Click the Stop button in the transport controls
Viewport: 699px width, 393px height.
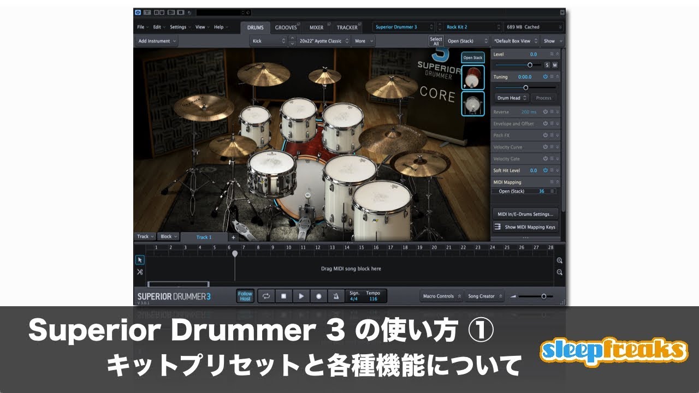pos(283,295)
